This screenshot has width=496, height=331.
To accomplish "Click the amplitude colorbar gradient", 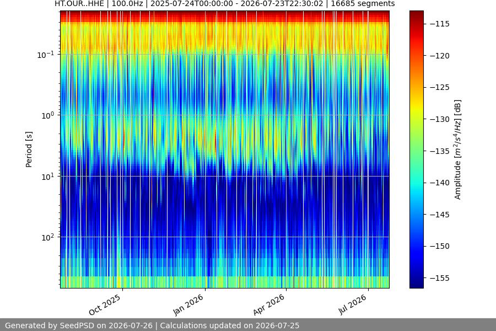I will (416, 150).
